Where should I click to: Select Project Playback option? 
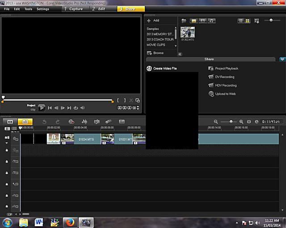click(226, 69)
